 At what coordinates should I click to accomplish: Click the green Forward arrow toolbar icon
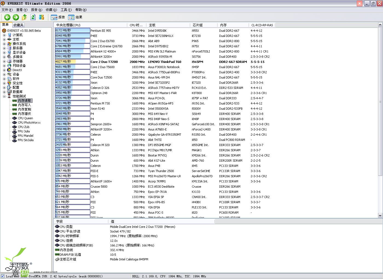(16, 17)
